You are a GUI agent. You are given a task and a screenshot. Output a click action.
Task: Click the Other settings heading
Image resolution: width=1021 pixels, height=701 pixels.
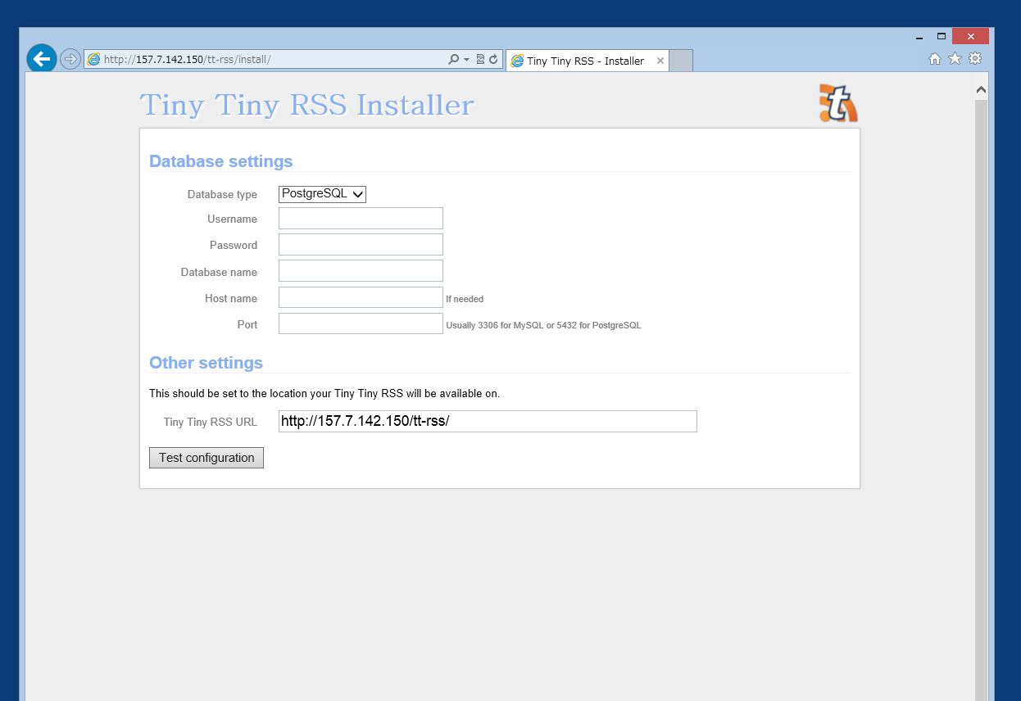pos(206,363)
